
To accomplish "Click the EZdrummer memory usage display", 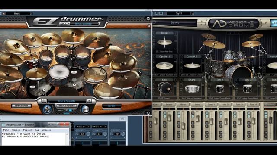I will click(112, 106).
